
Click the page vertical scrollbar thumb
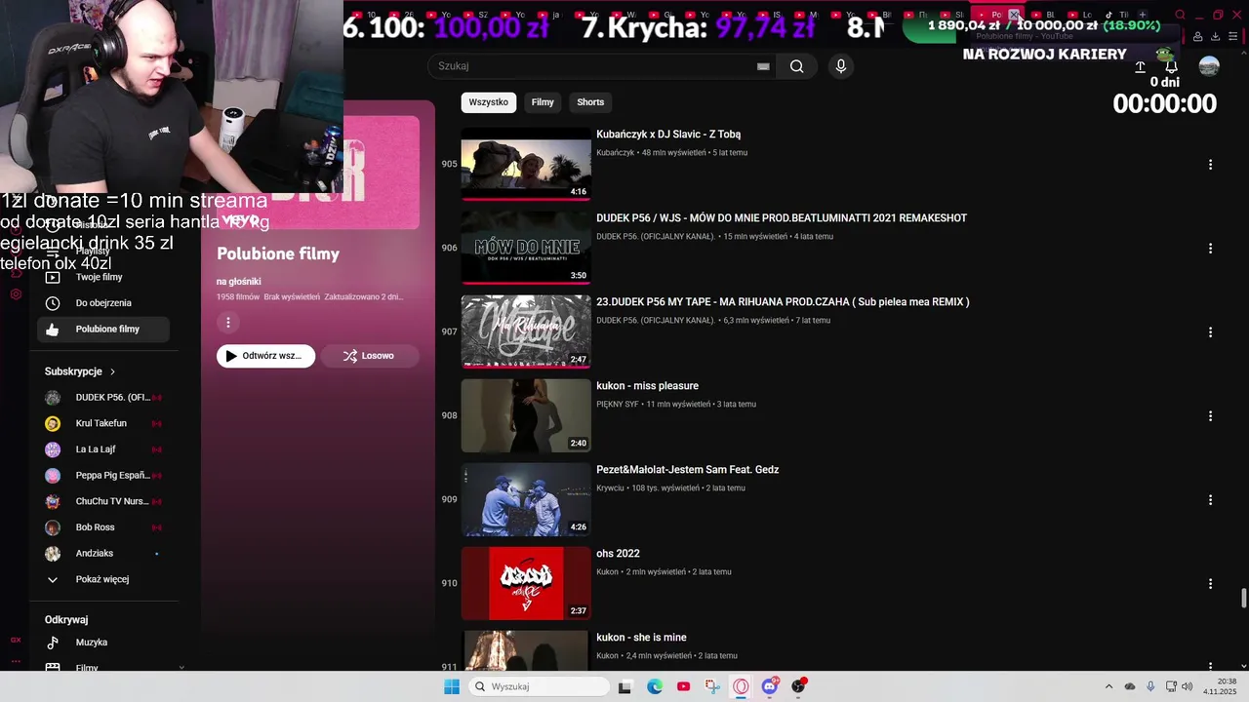tap(1243, 598)
